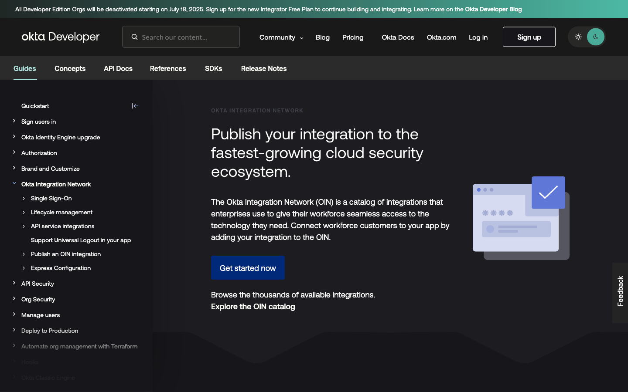Go to the References tab
This screenshot has height=392, width=628.
(168, 68)
